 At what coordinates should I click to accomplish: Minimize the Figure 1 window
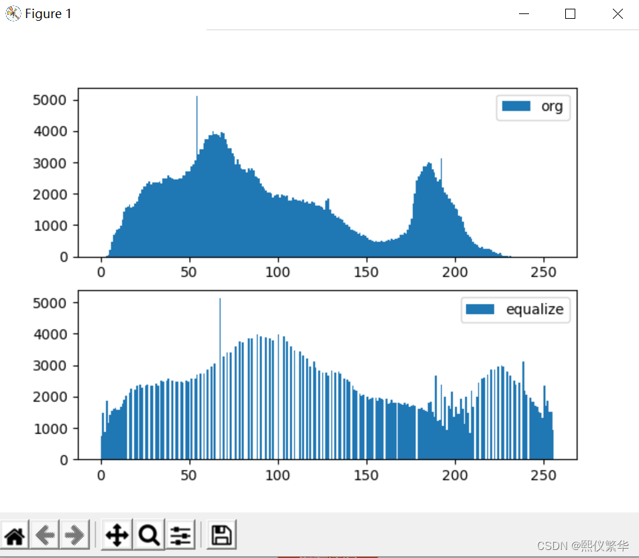(524, 14)
